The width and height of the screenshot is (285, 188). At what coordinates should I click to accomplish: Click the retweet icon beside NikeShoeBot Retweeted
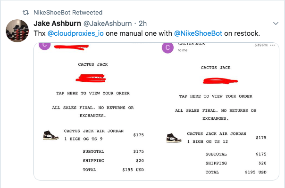[25, 12]
